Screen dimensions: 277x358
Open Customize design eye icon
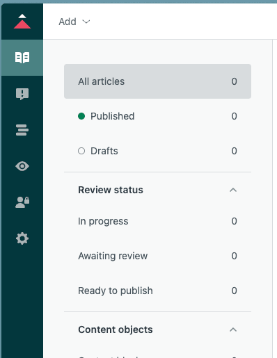(x=22, y=166)
